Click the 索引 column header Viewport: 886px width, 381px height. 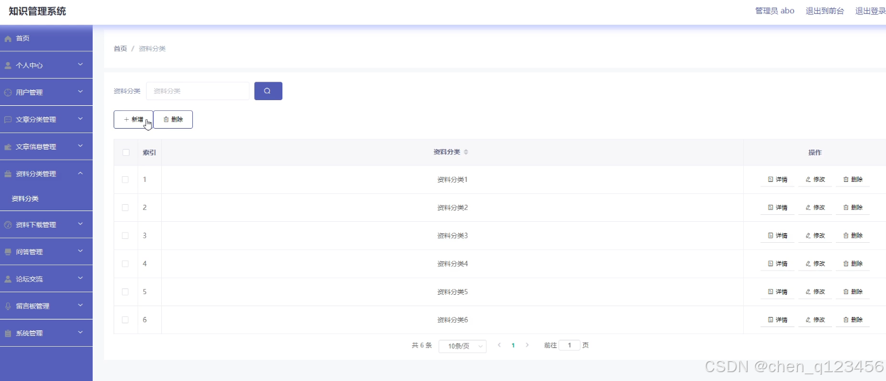click(150, 153)
